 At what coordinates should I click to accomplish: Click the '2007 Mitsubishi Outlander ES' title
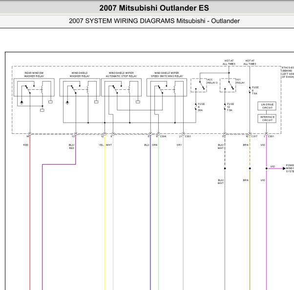pyautogui.click(x=154, y=8)
